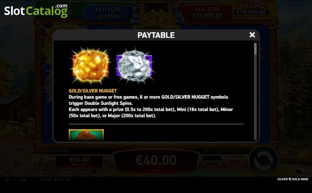Open Auto spin options
This screenshot has height=193, width=312.
(x=235, y=162)
